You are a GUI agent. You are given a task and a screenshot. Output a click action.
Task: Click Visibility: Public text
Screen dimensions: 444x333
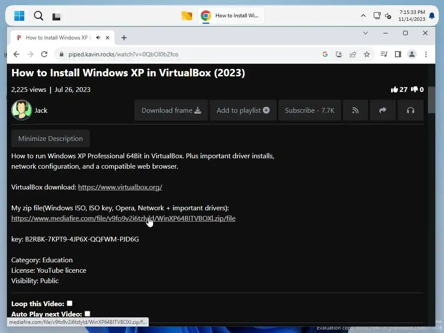coord(35,281)
